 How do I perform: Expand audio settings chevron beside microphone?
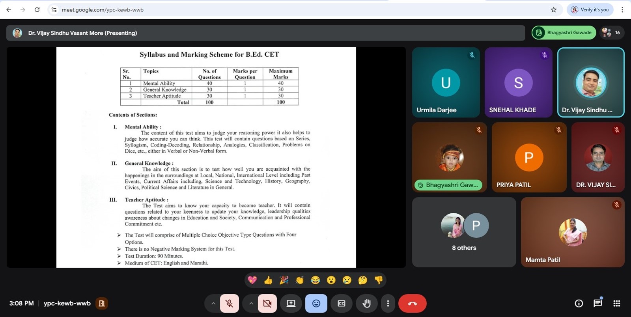coord(213,303)
